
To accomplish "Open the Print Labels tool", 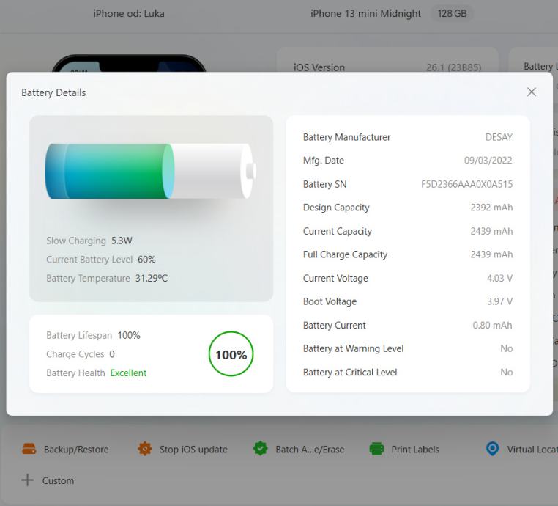I will 404,449.
